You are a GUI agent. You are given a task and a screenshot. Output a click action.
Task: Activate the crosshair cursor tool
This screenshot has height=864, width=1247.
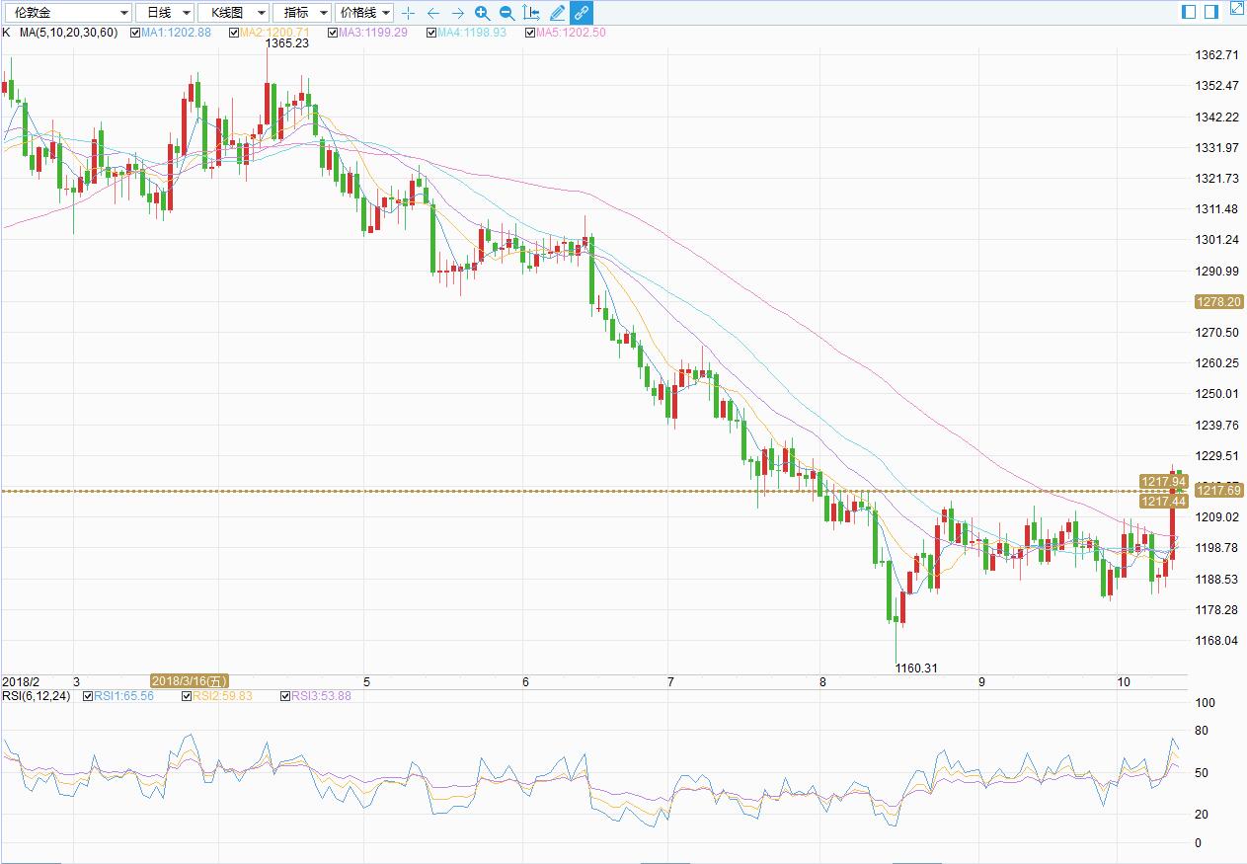click(409, 13)
